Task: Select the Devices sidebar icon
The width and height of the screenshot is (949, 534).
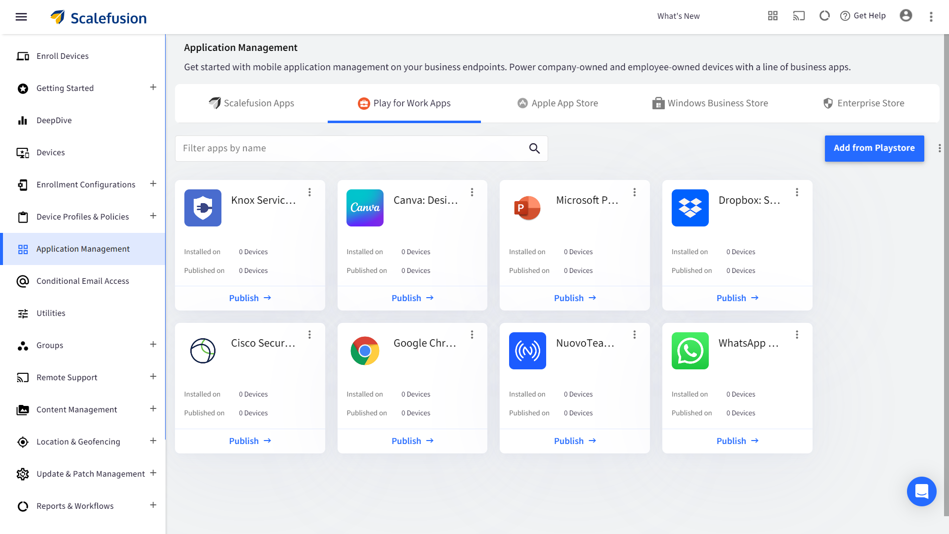Action: [23, 152]
